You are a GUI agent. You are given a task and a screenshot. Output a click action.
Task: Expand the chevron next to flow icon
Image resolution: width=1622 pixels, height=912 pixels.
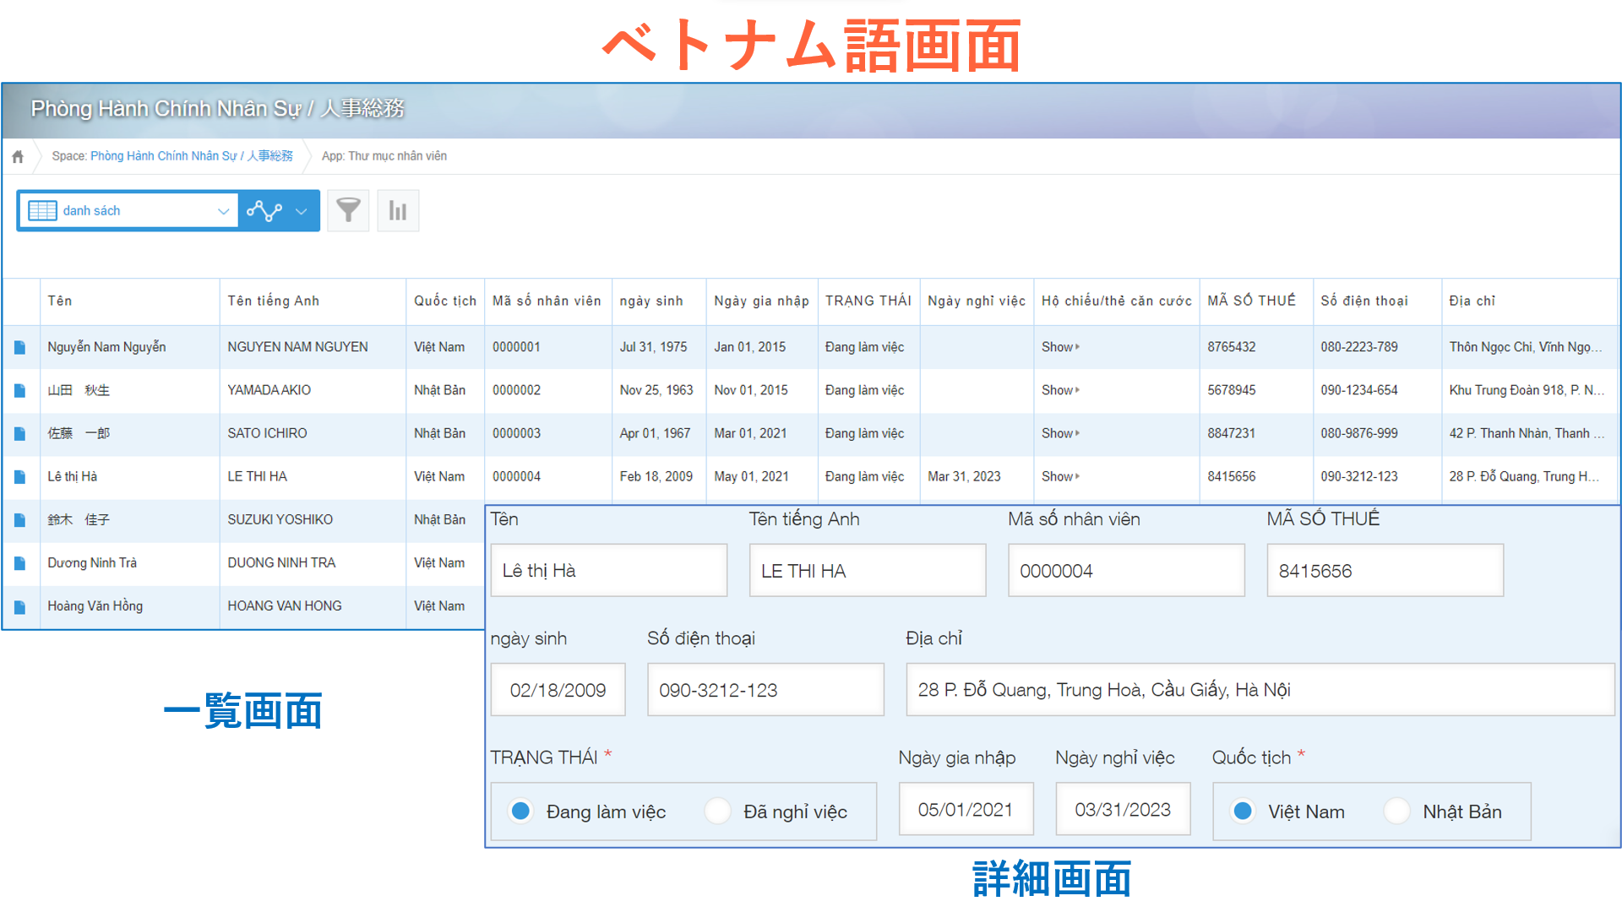(302, 211)
